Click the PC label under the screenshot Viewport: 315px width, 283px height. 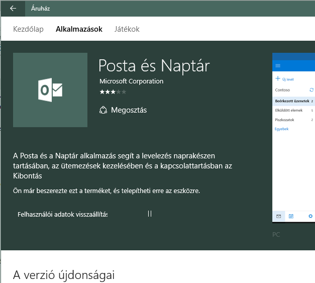point(276,235)
